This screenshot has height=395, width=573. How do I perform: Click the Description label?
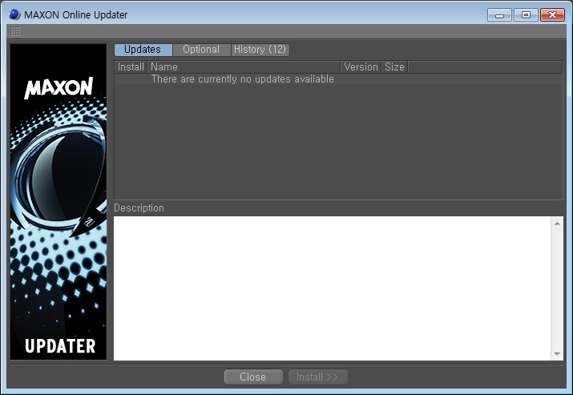click(139, 208)
